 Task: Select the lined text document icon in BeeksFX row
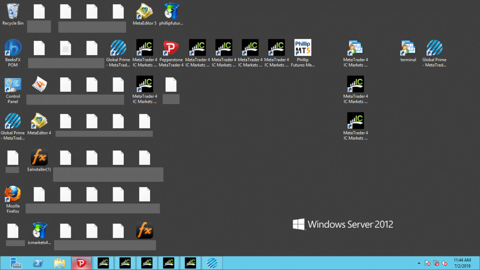[66, 48]
